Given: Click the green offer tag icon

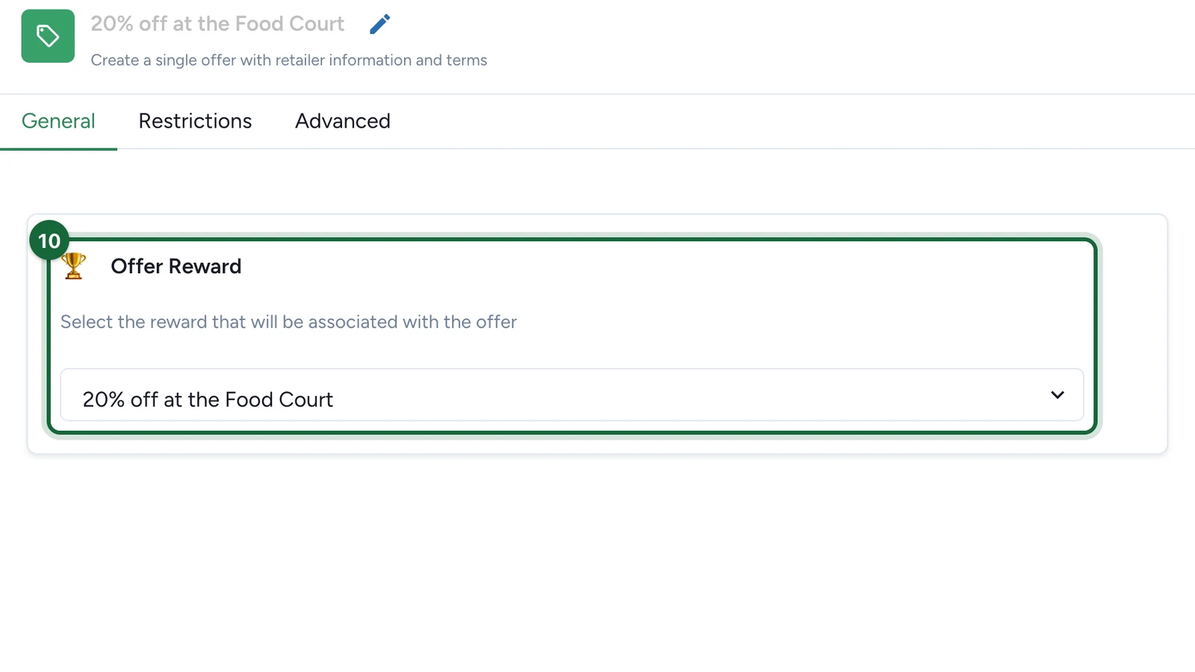Looking at the screenshot, I should 48,36.
